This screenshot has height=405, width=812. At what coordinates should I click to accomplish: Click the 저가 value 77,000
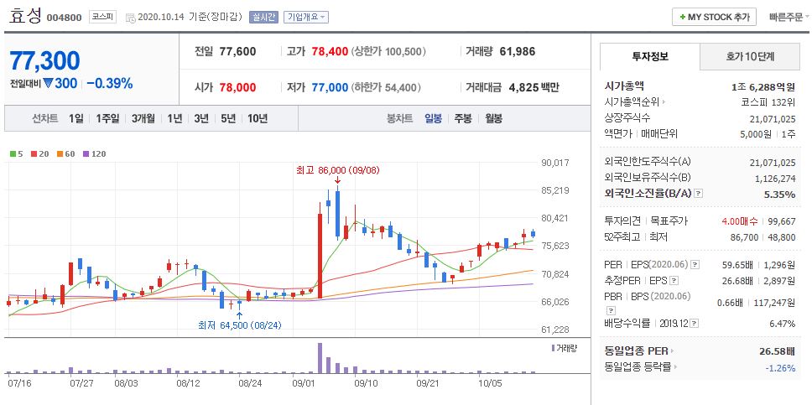pyautogui.click(x=330, y=87)
